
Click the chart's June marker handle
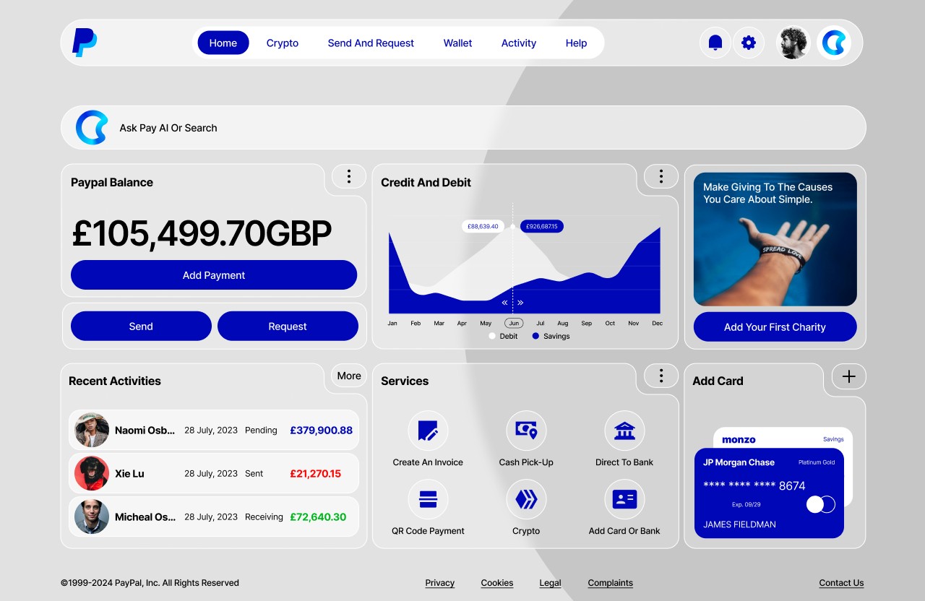513,226
